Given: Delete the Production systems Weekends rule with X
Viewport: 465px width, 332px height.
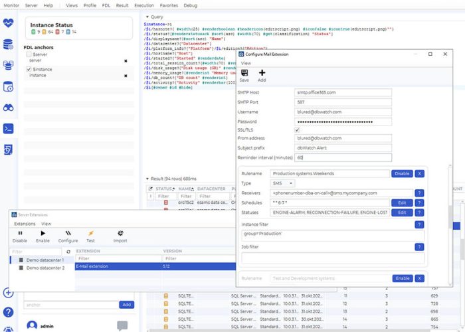Looking at the screenshot, I should [x=419, y=174].
